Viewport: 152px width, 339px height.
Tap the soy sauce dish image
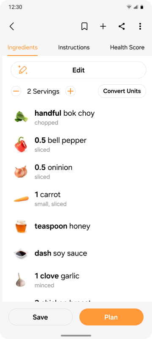pyautogui.click(x=21, y=253)
